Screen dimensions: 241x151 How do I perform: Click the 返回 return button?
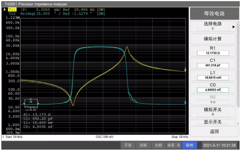coord(214,132)
